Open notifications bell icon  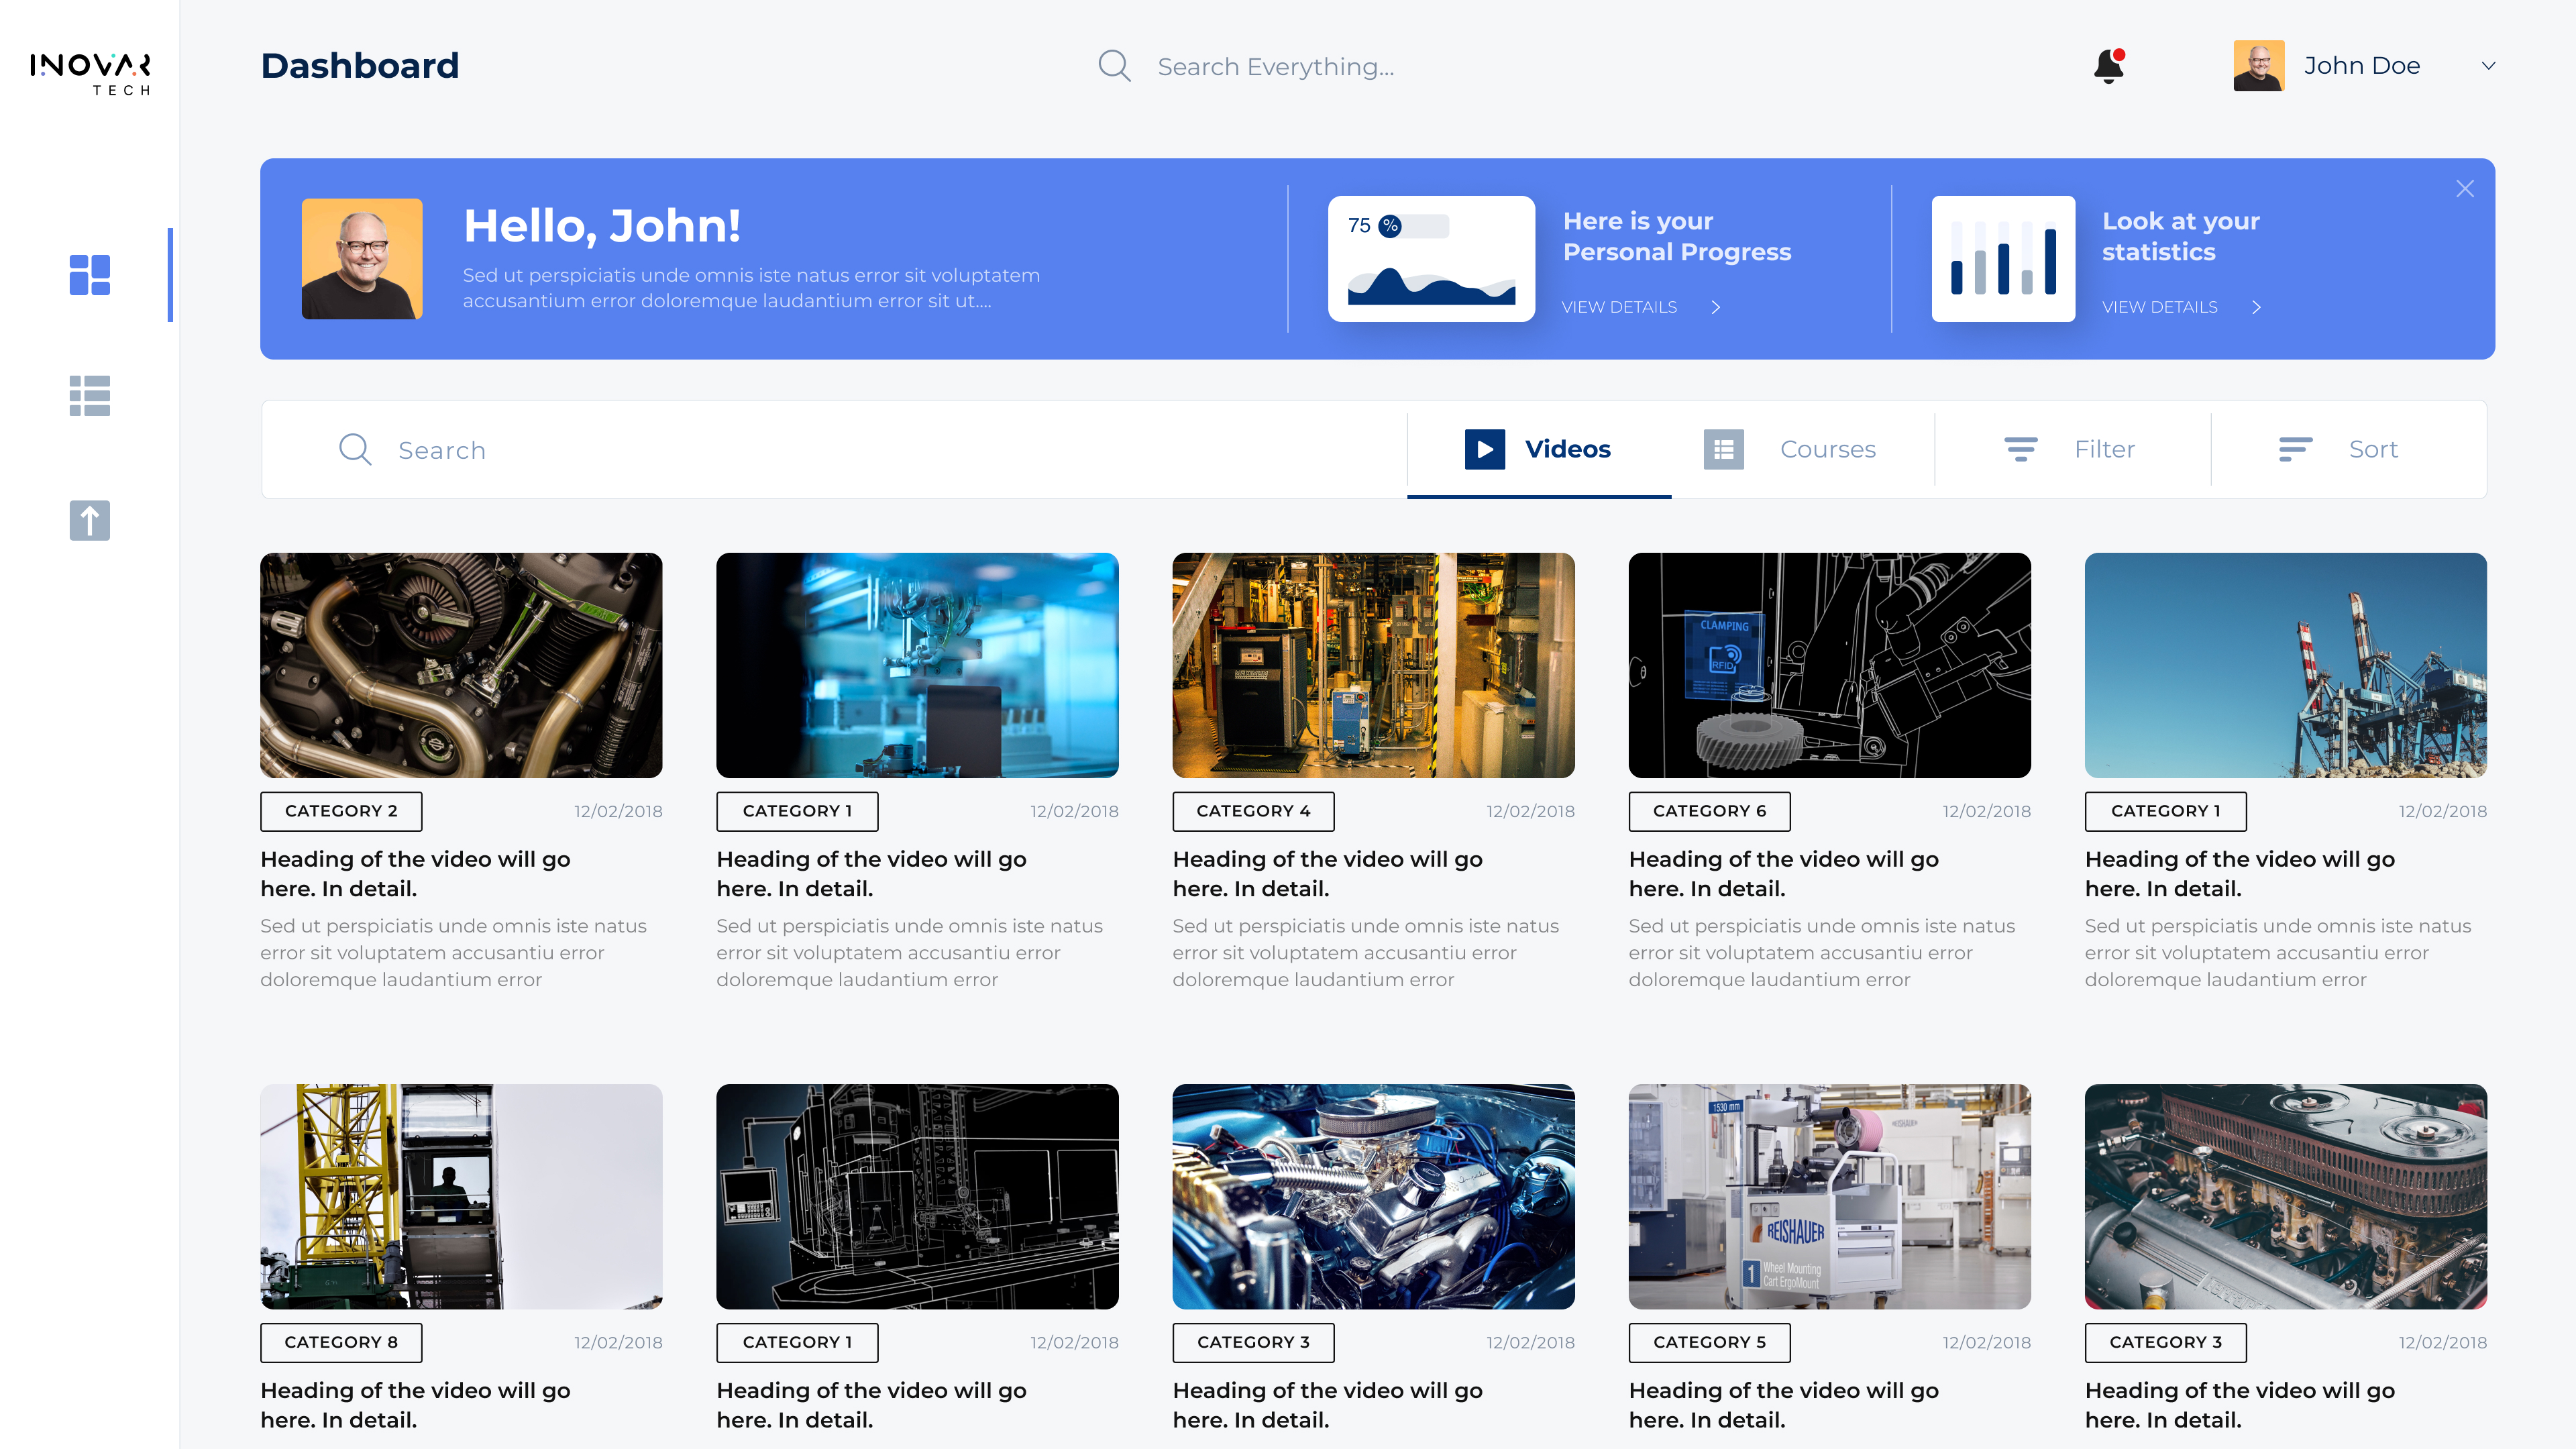[x=2109, y=66]
